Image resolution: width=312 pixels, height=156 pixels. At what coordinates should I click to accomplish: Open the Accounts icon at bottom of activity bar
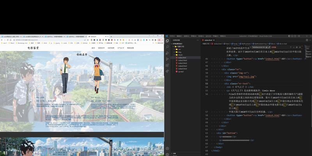[167, 149]
